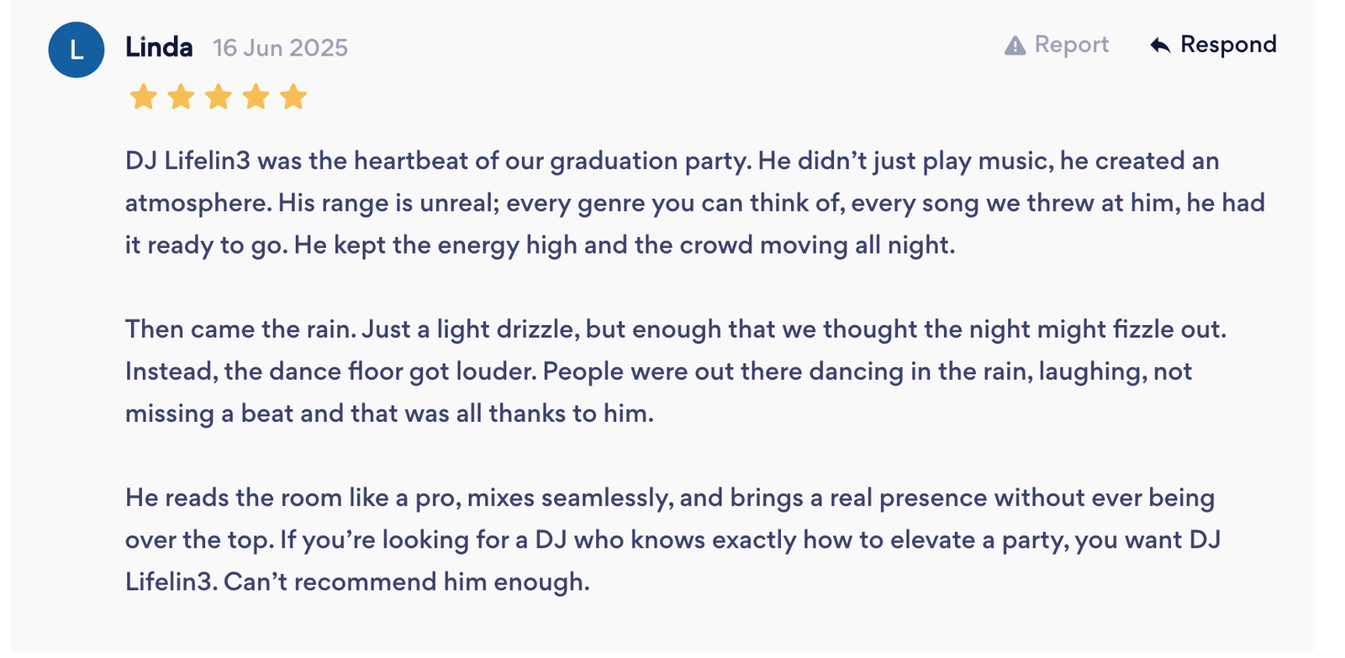Click the sentence "Then came the rain."
1345x658 pixels.
[240, 329]
